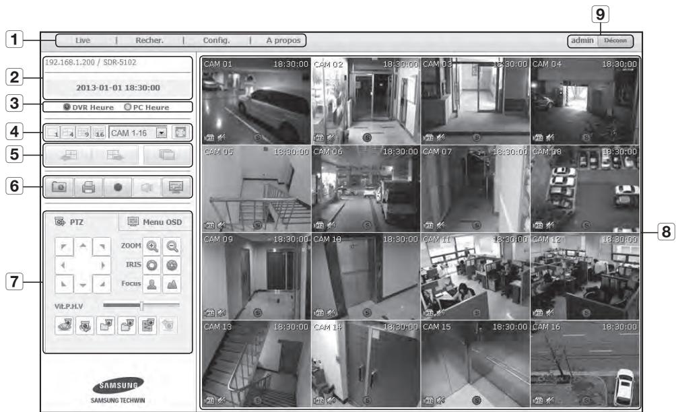Open the Recher. search menu
This screenshot has height=412, width=676.
149,40
